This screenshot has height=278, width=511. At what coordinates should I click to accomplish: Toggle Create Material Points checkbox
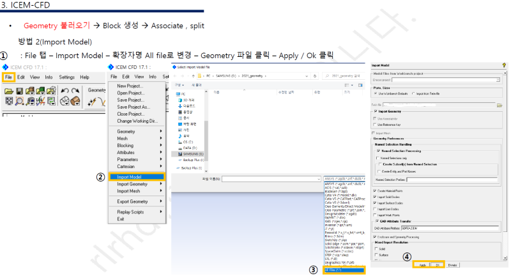[x=375, y=190]
